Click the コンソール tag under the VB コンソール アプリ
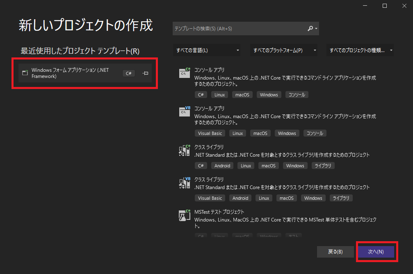413x274 pixels. tap(315, 133)
